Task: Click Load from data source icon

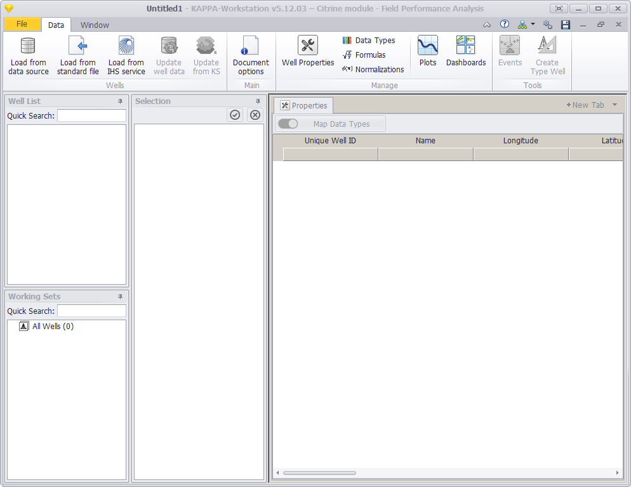Action: tap(28, 46)
